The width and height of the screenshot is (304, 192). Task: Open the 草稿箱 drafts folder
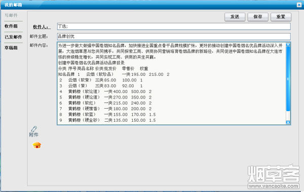tap(11, 47)
